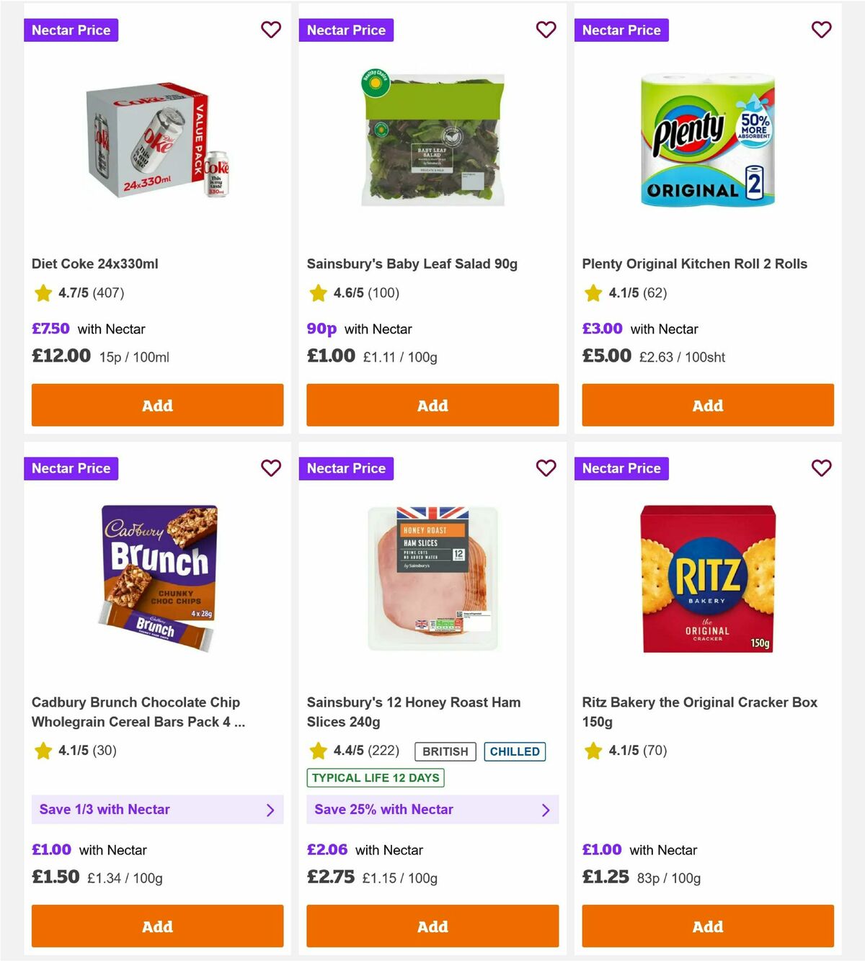The height and width of the screenshot is (961, 865).
Task: Expand the 'Save 25% with Nectar' offer details
Action: pos(546,810)
